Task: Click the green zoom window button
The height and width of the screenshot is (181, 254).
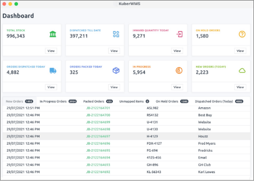Action: pos(16,4)
